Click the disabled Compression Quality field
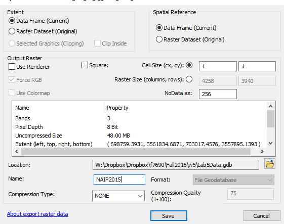 [251, 194]
